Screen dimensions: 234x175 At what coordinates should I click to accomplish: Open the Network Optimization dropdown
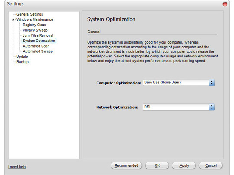(179, 107)
